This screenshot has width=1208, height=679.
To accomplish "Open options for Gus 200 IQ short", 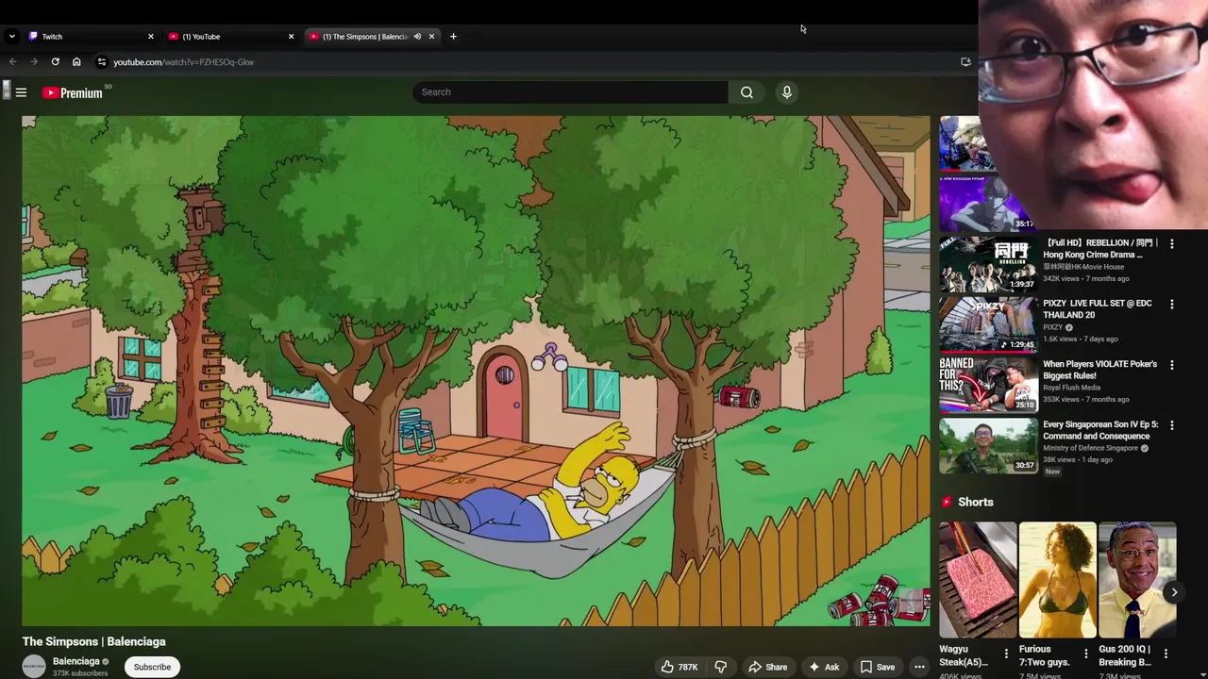I will click(1166, 654).
